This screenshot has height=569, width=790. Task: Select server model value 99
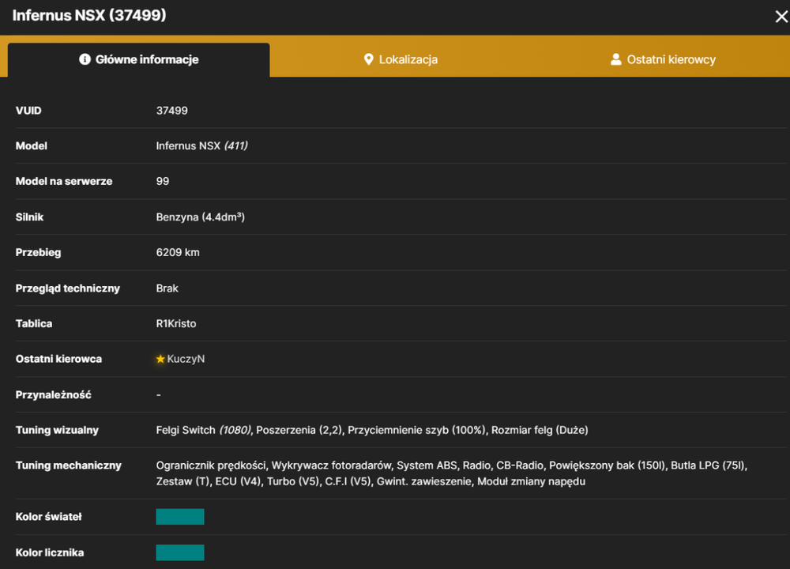click(163, 181)
